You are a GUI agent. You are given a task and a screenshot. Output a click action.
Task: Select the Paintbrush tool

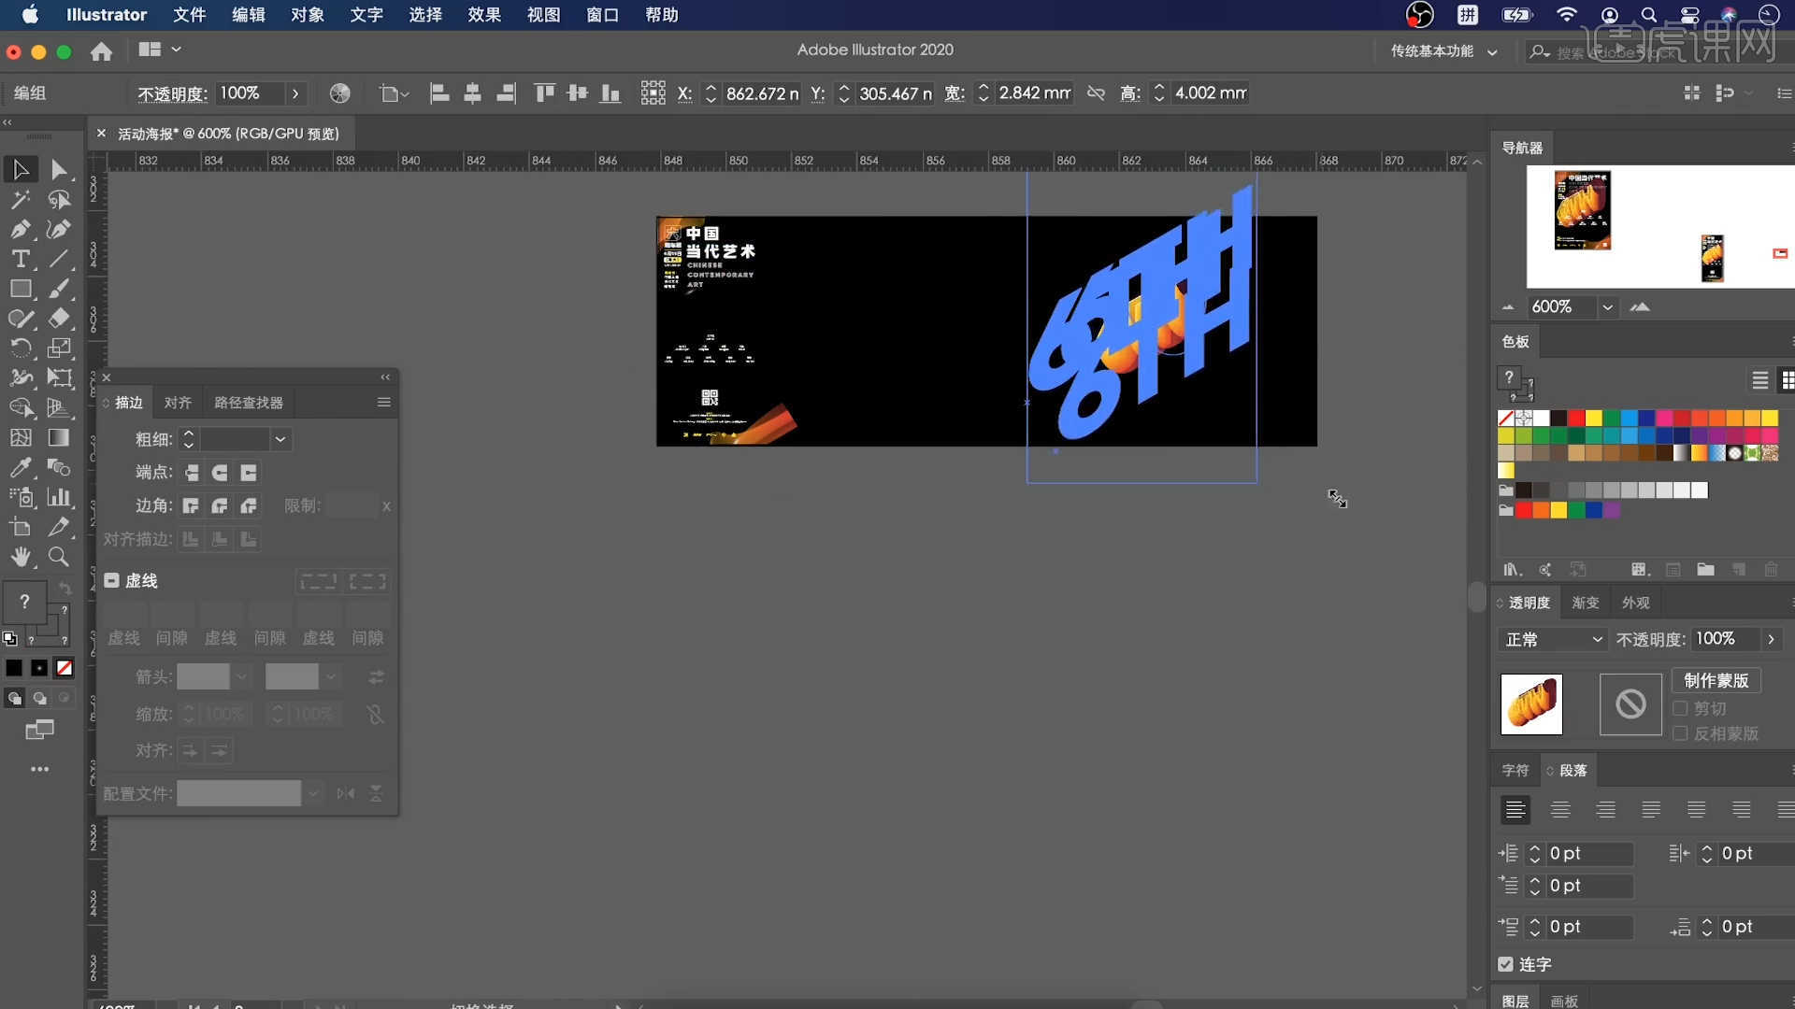pos(59,289)
